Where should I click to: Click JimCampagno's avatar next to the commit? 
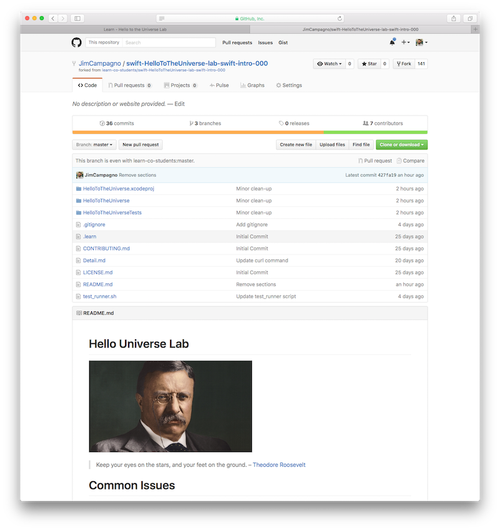[79, 175]
